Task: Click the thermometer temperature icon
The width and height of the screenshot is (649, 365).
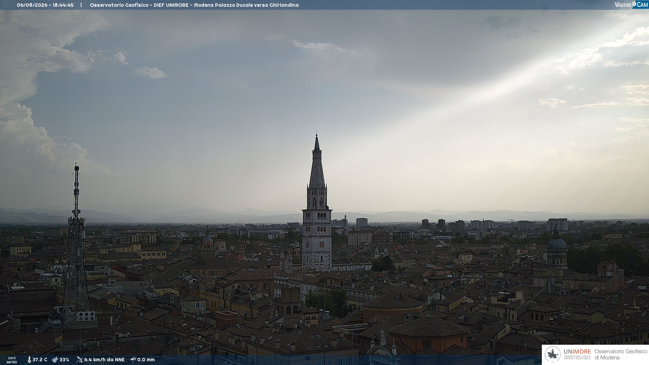Action: (29, 360)
